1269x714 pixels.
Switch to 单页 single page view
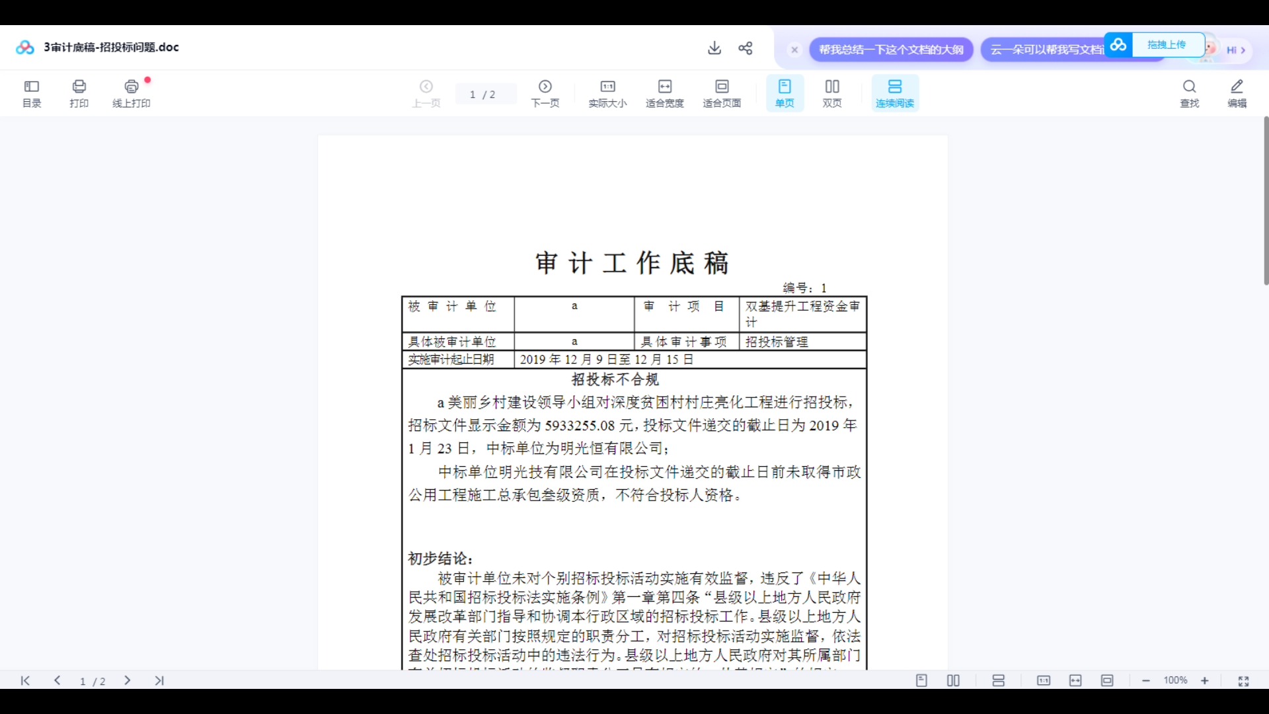[x=784, y=93]
